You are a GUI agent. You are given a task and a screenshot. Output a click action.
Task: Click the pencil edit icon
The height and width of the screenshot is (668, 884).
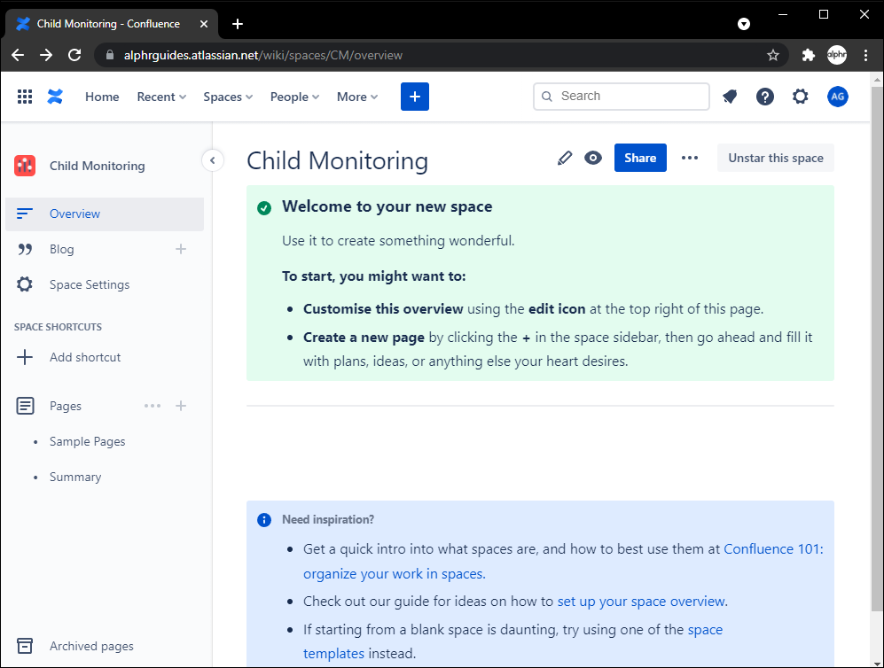coord(565,158)
